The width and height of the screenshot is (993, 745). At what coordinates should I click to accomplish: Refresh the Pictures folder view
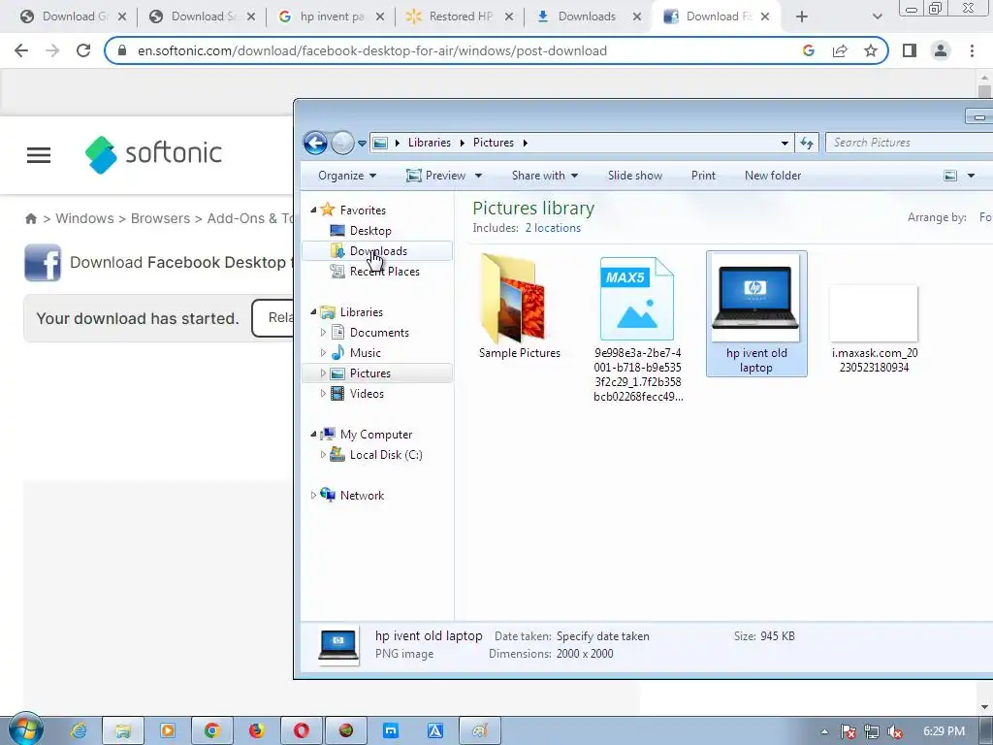tap(807, 144)
